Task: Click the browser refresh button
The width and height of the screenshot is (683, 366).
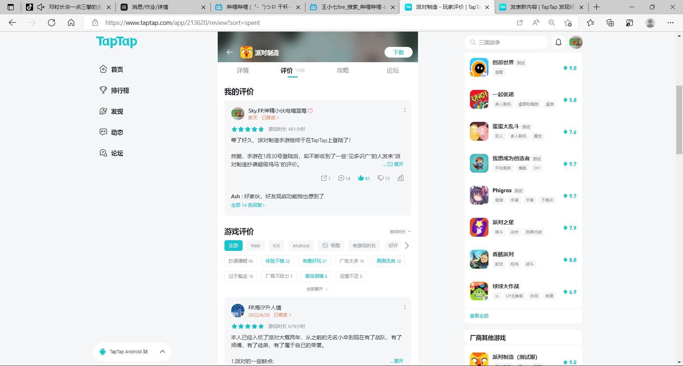Action: coord(52,23)
